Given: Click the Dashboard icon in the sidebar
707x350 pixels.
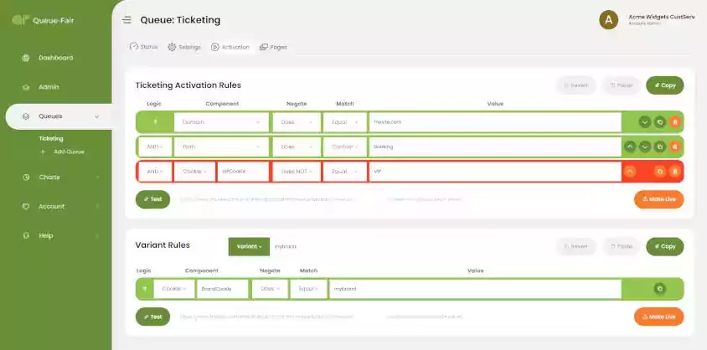Looking at the screenshot, I should (x=26, y=58).
